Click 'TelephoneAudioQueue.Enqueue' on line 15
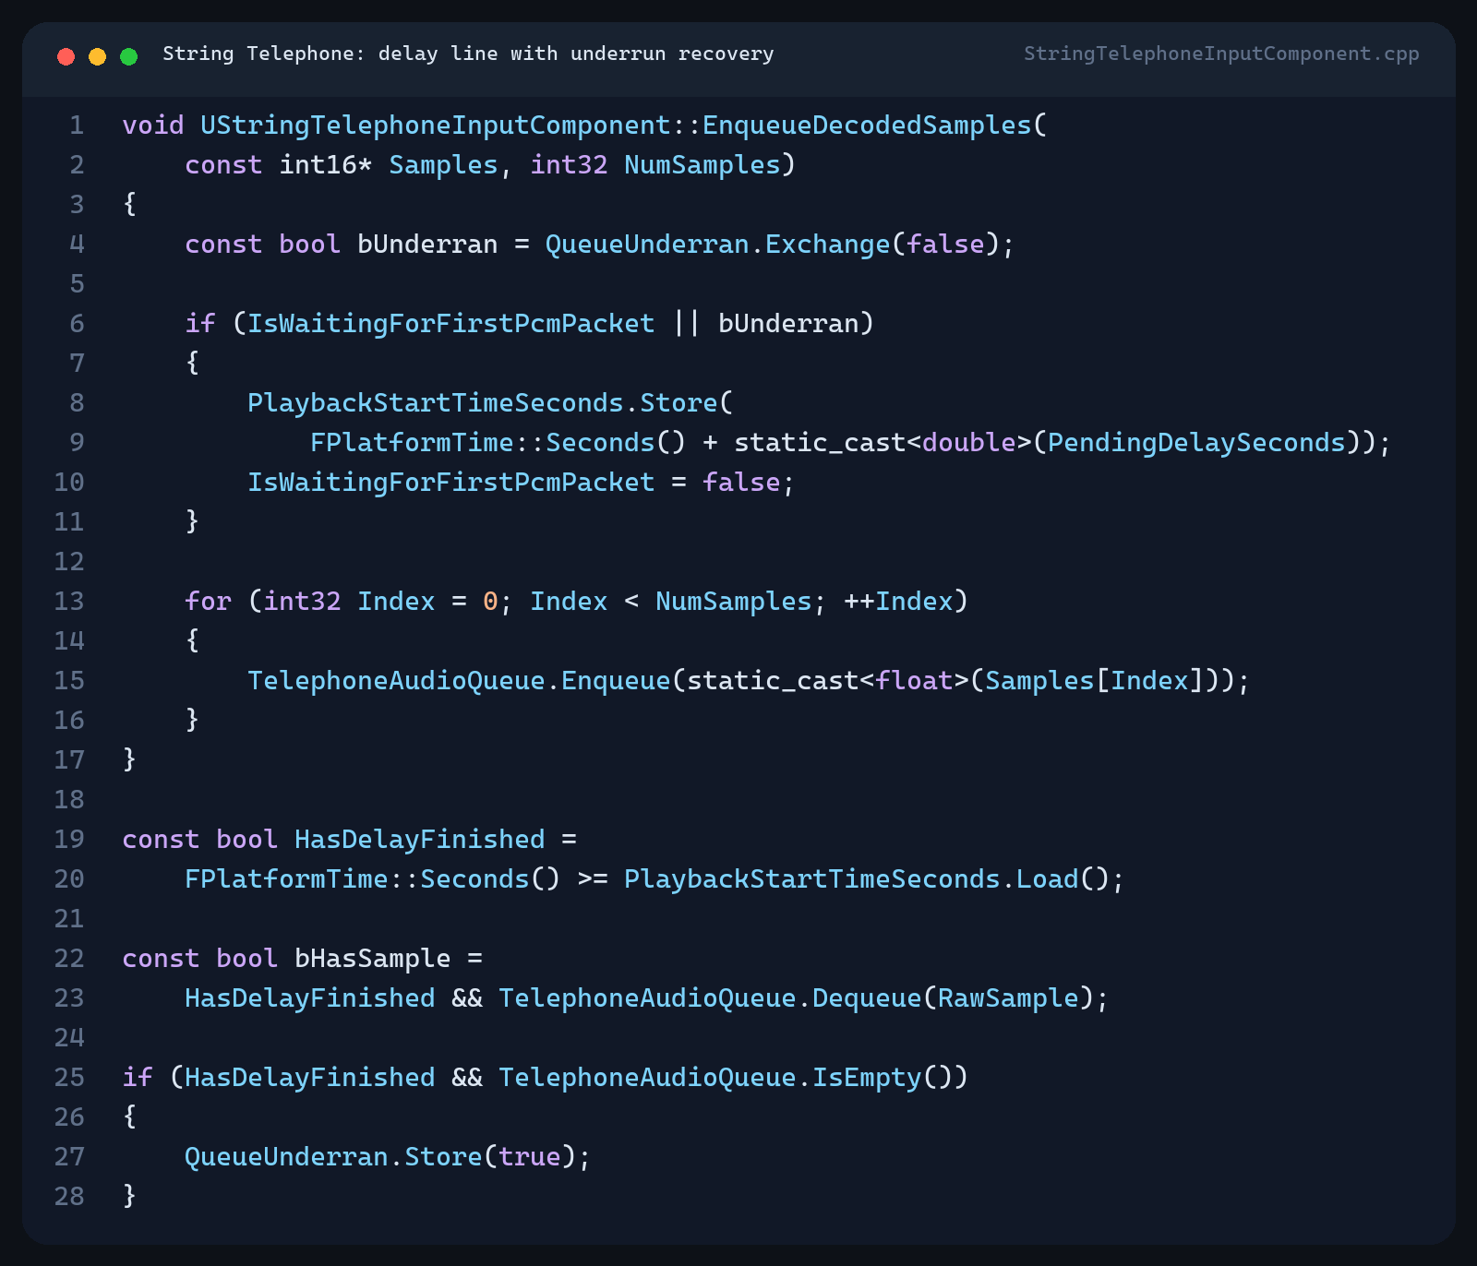The height and width of the screenshot is (1266, 1477). click(459, 680)
